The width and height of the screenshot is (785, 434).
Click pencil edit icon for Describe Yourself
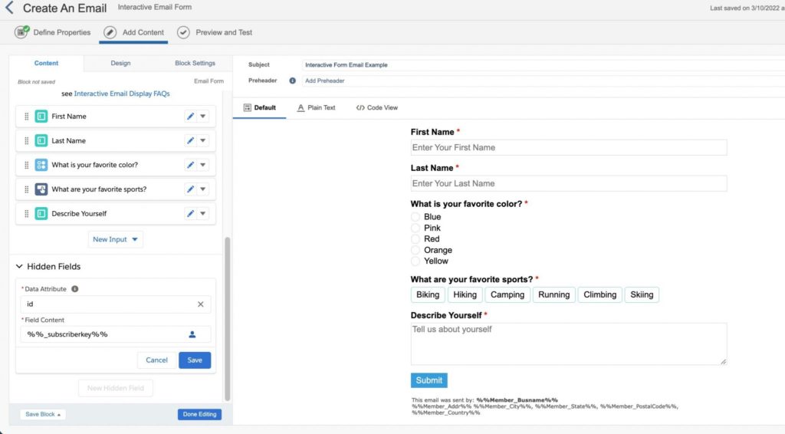click(190, 214)
